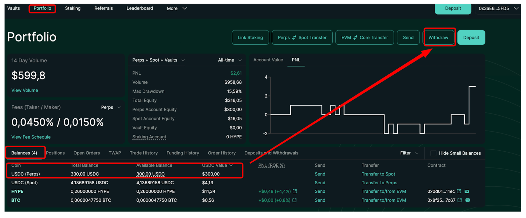Image resolution: width=526 pixels, height=218 pixels.
Task: Select Perps fee type dropdown
Action: tap(111, 107)
